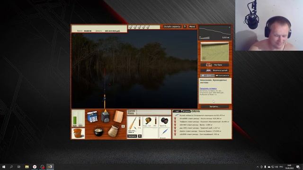This screenshot has height=170, width=303.
Task: Open the notebook journal
Action: 118,116
